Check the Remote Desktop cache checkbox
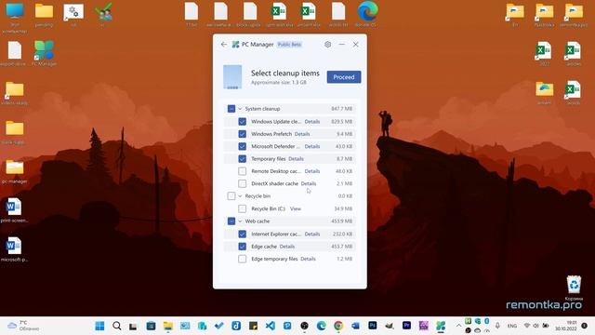Image resolution: width=595 pixels, height=335 pixels. [x=242, y=171]
